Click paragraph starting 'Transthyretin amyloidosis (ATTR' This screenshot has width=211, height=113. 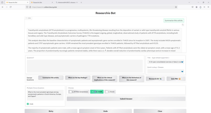(x=104, y=33)
